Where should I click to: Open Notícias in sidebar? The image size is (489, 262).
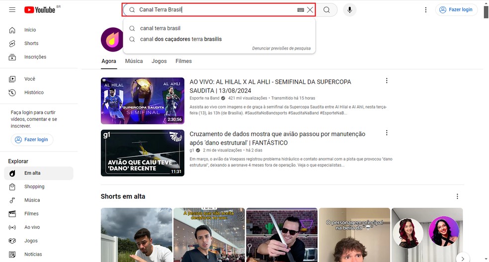point(39,254)
